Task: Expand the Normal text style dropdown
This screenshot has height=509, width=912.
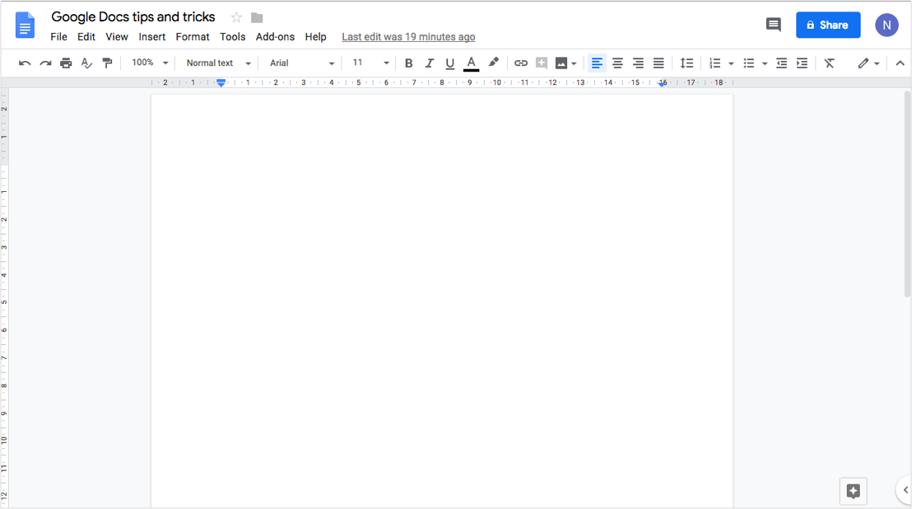Action: tap(218, 63)
